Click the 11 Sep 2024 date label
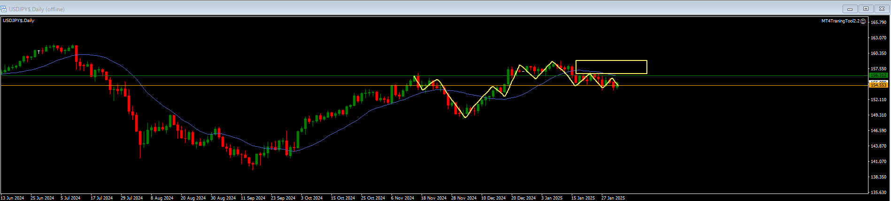891x201 pixels. [x=253, y=198]
